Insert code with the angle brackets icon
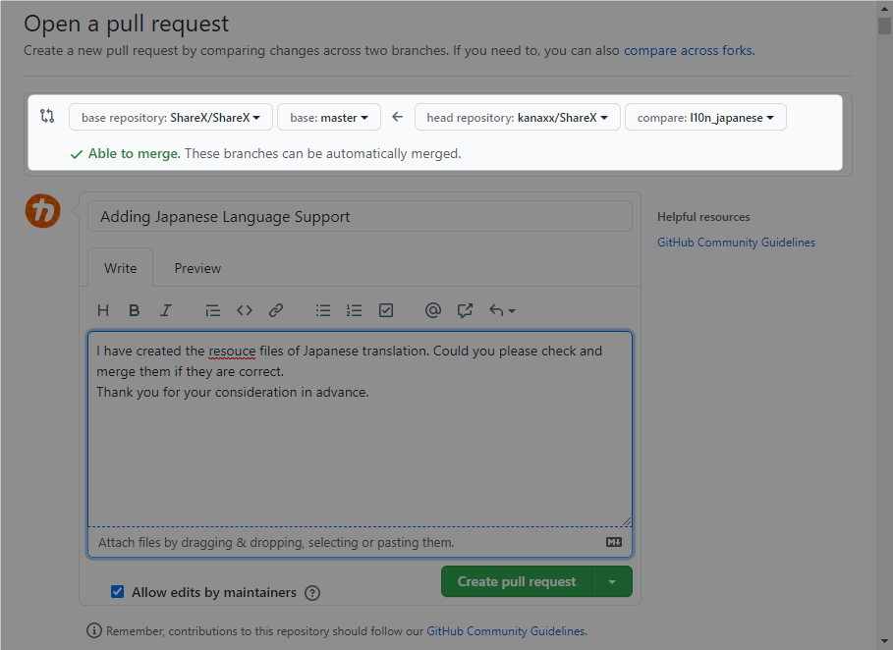 (245, 310)
